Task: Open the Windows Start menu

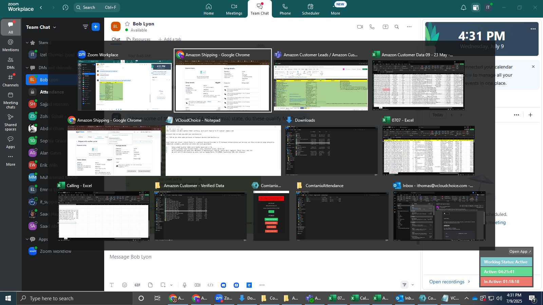Action: click(8, 298)
